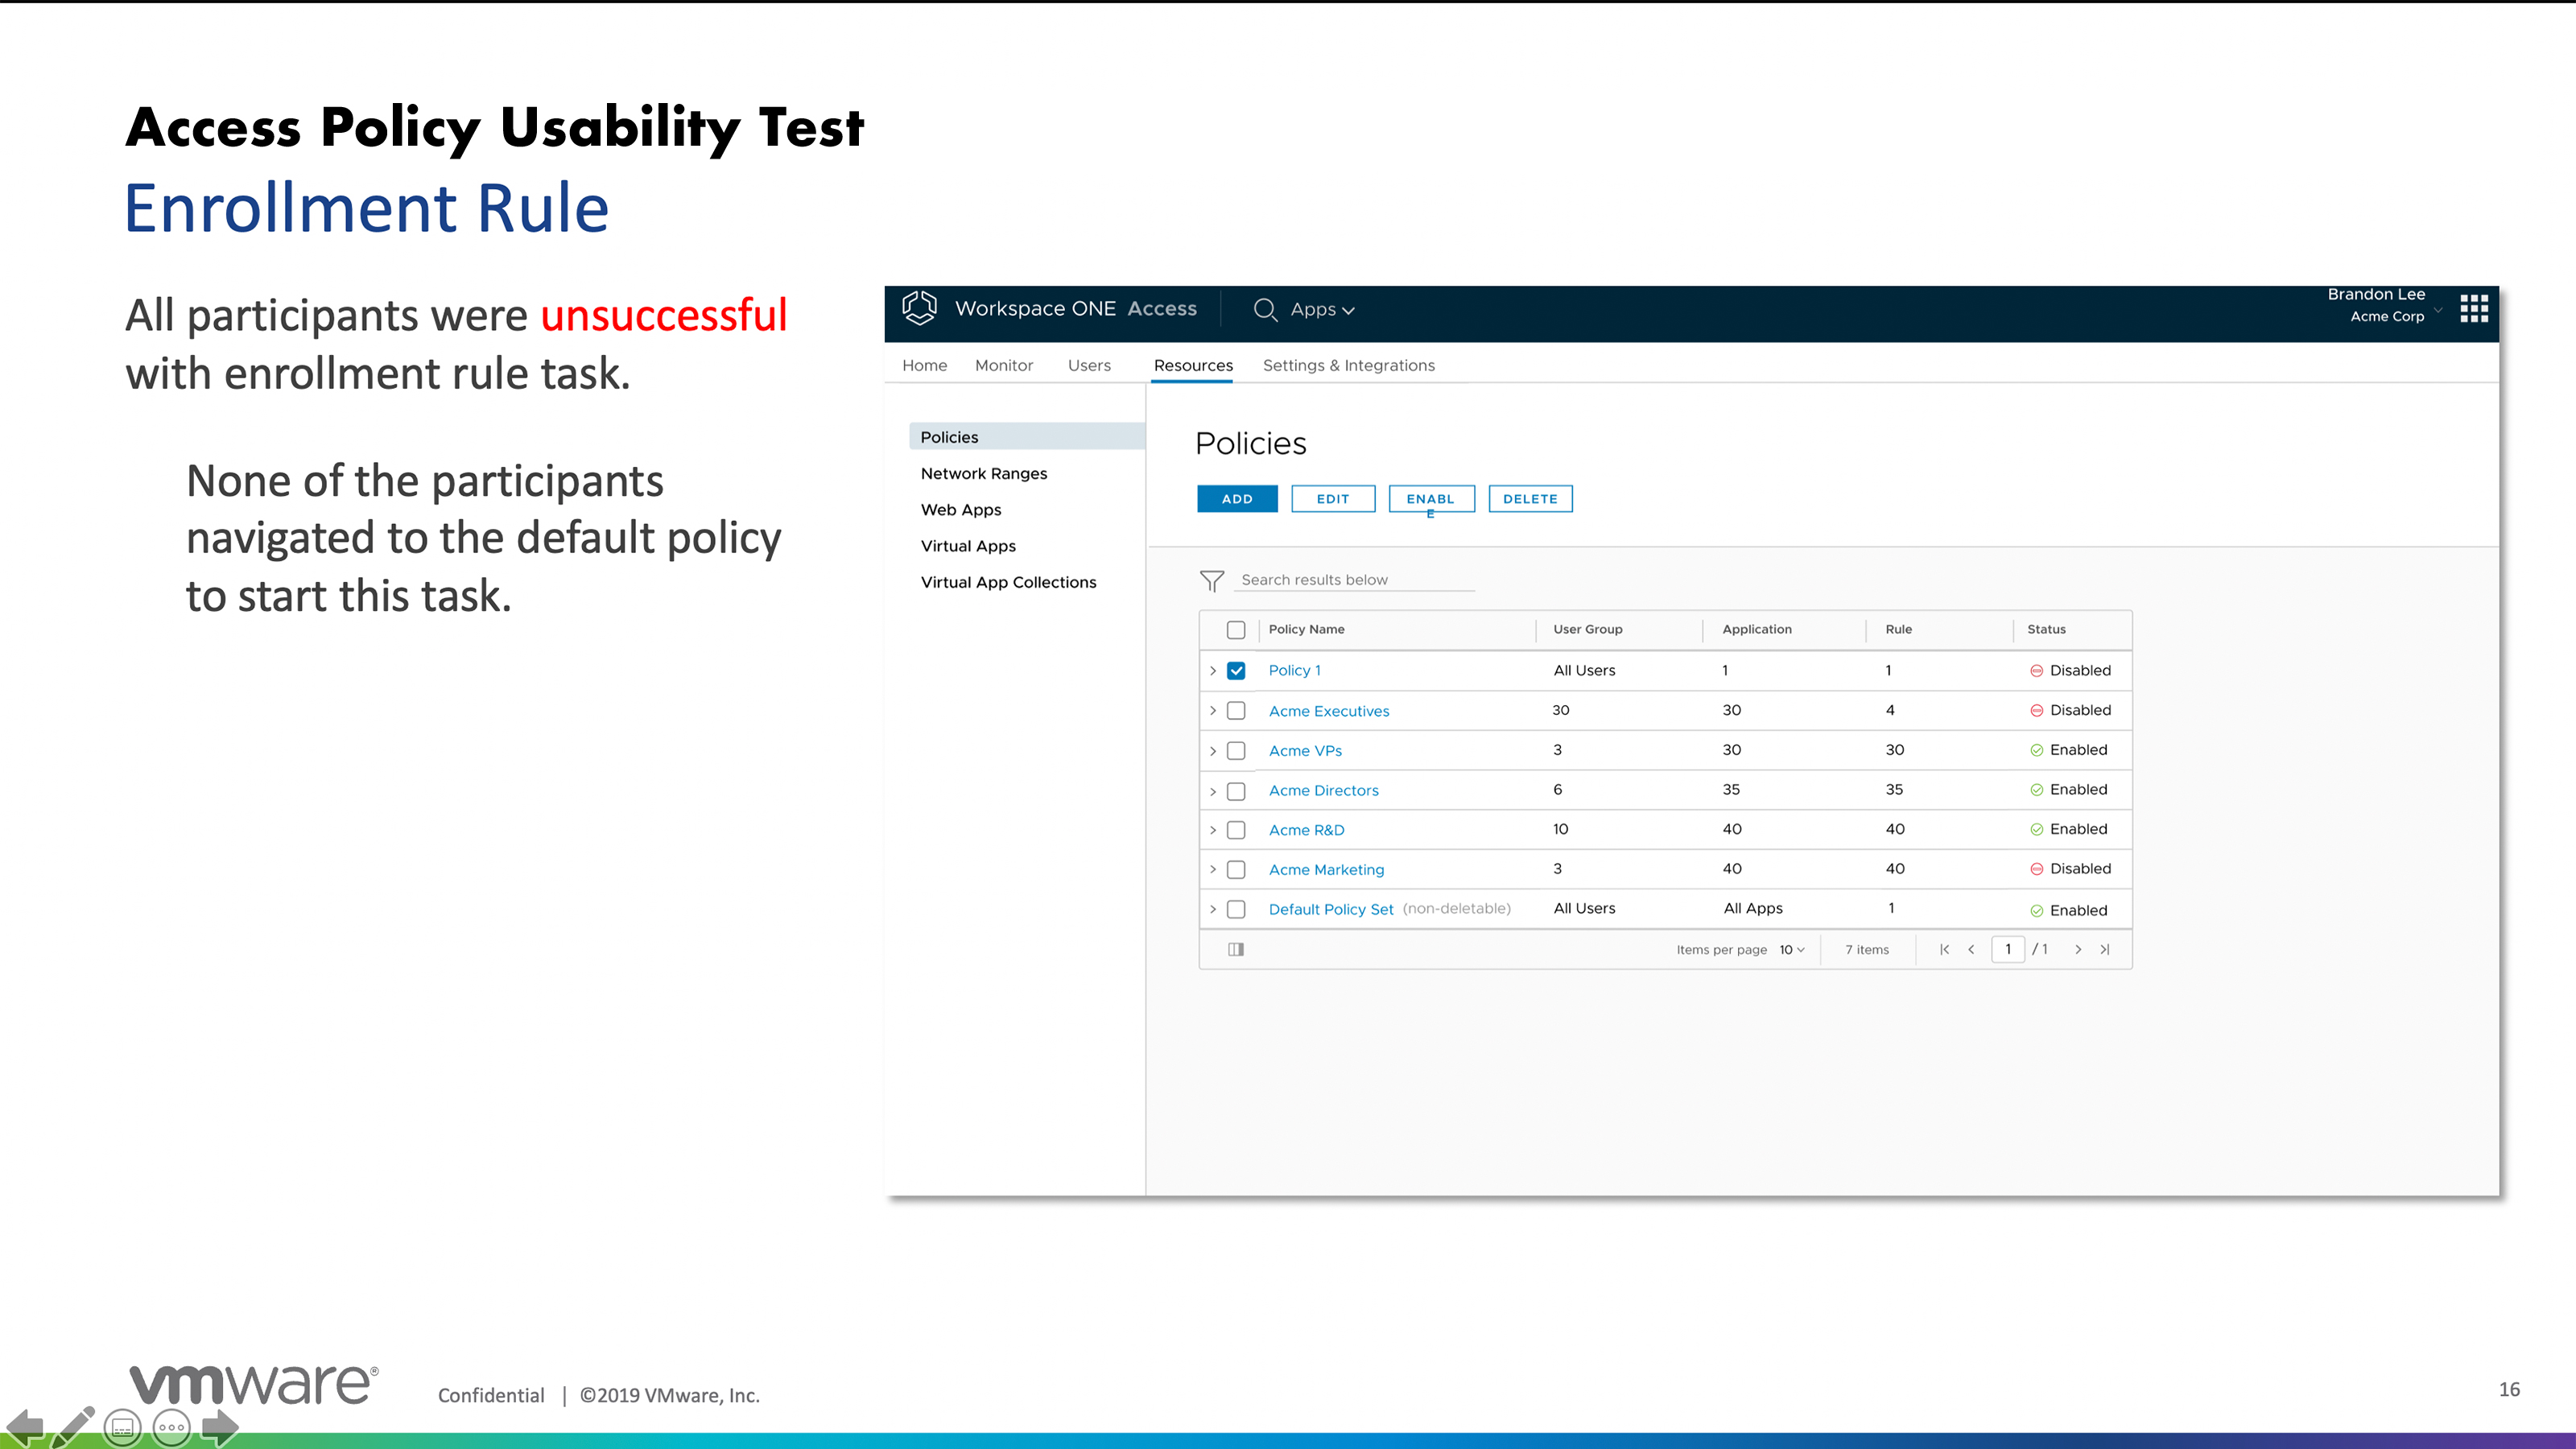Go to the first page arrow
Viewport: 2576px width, 1449px height.
coord(1944,949)
